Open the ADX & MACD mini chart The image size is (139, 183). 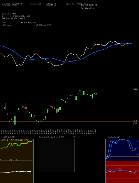tap(17, 161)
